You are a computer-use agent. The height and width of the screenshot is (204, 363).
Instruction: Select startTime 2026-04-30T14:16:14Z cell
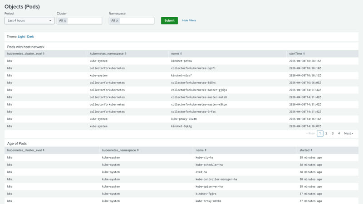coord(305,119)
